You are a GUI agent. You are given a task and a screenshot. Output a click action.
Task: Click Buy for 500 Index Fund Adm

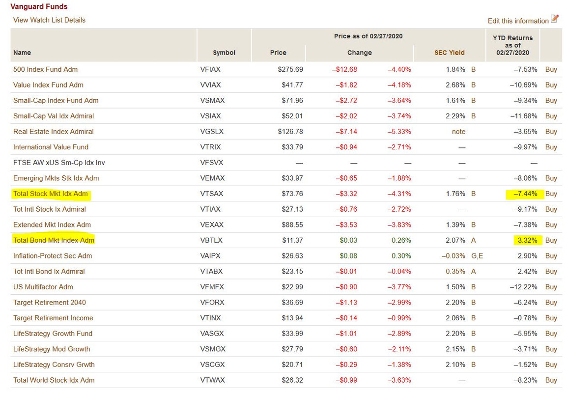[x=551, y=69]
